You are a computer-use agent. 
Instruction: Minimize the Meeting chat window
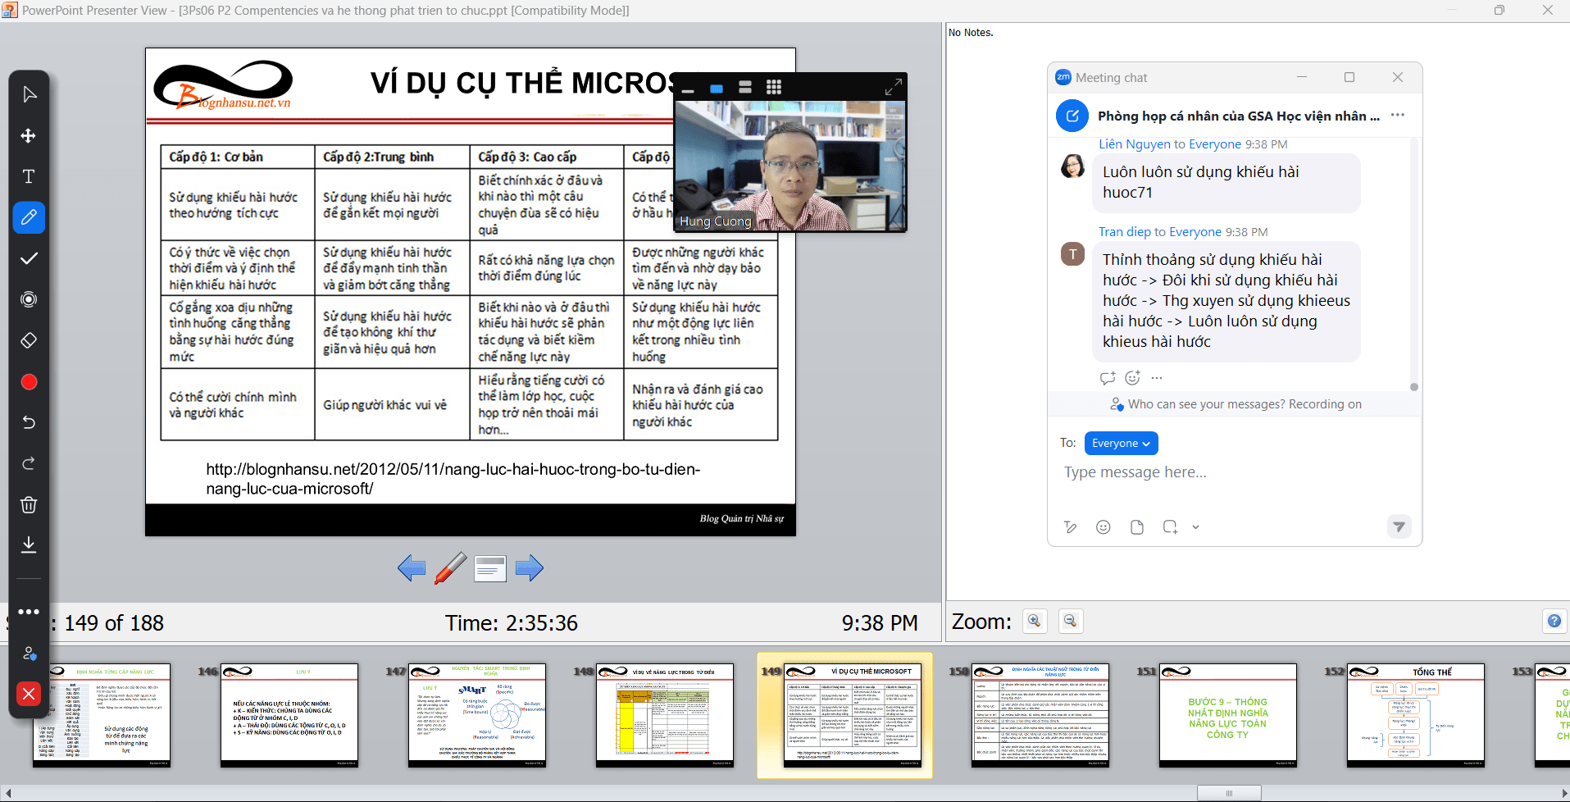[x=1301, y=77]
